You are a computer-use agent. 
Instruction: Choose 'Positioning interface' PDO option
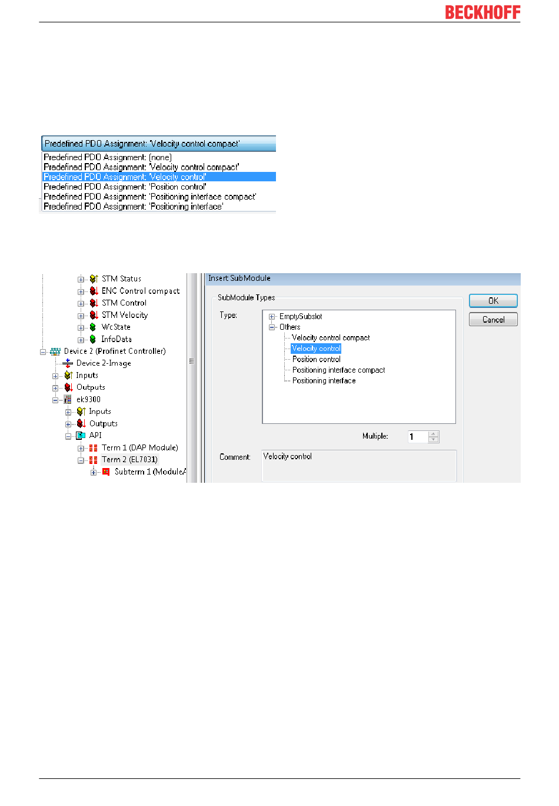click(159, 207)
